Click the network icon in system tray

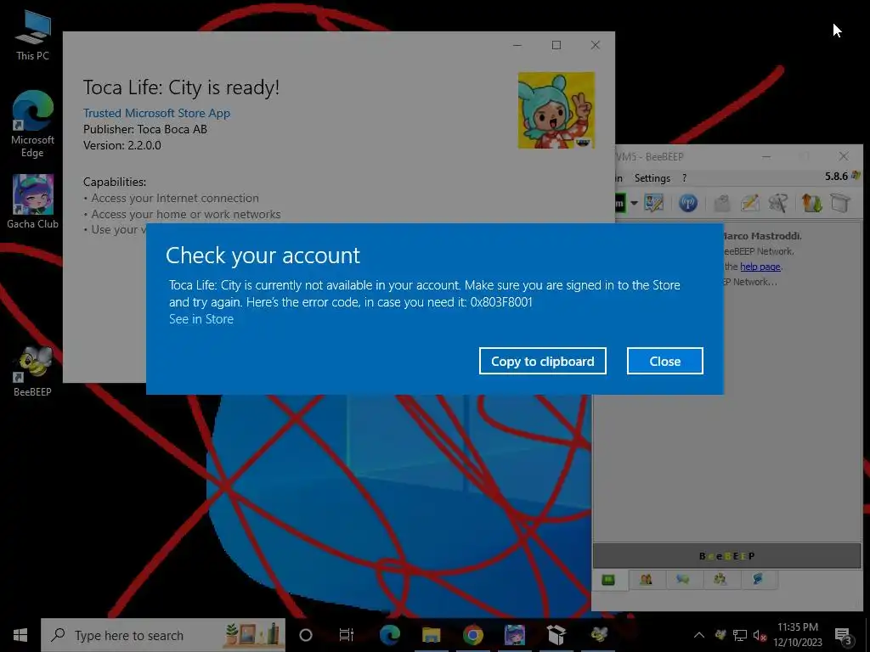[x=740, y=635]
